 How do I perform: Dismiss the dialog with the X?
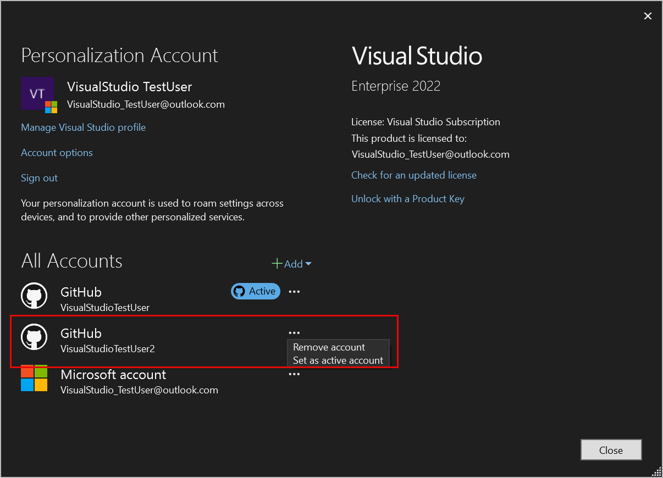pyautogui.click(x=648, y=16)
